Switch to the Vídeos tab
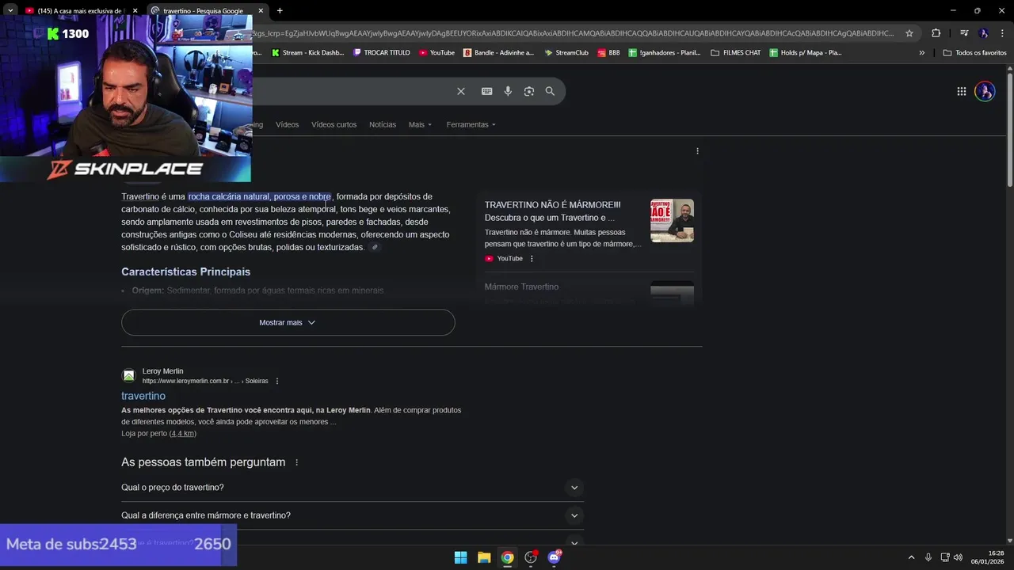The height and width of the screenshot is (570, 1014). click(287, 124)
